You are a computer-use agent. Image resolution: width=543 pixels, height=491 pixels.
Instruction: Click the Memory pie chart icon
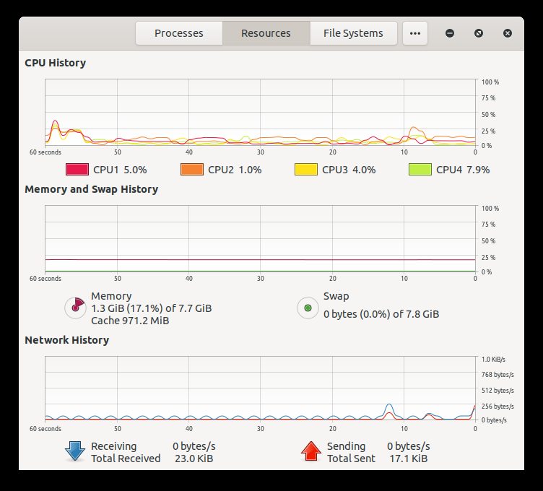pos(75,308)
